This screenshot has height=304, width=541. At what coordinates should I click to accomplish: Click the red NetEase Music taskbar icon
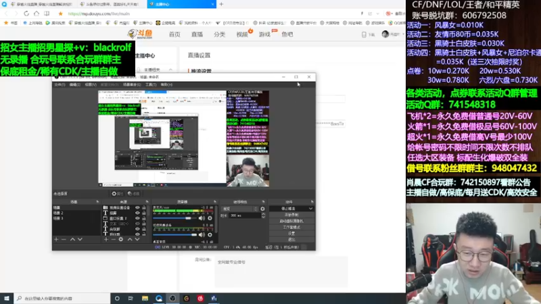[200, 298]
